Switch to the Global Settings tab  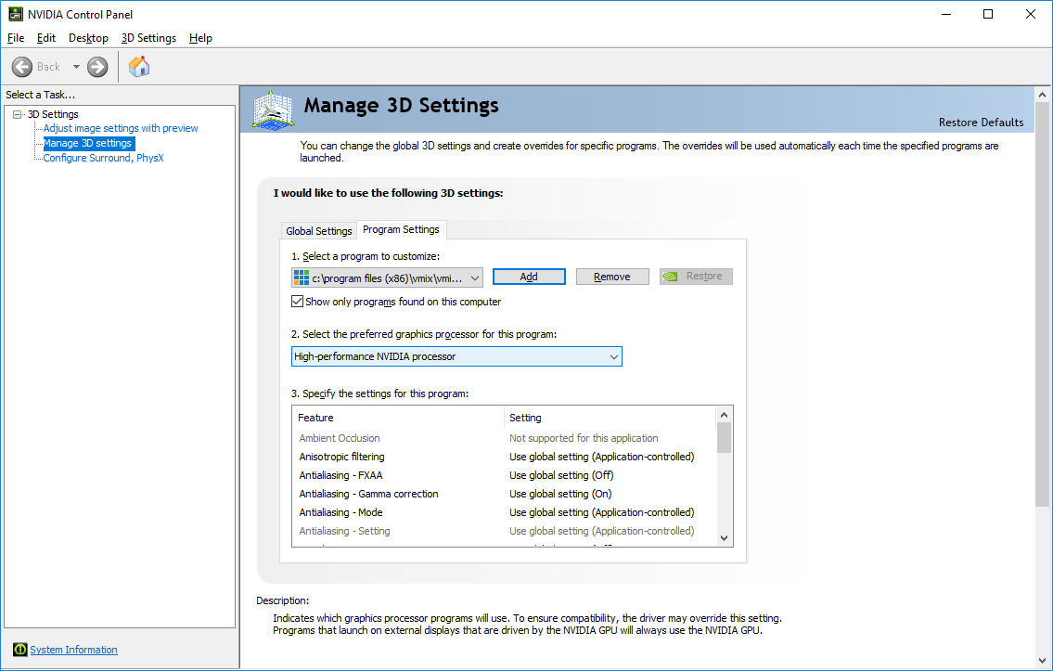[x=318, y=231]
